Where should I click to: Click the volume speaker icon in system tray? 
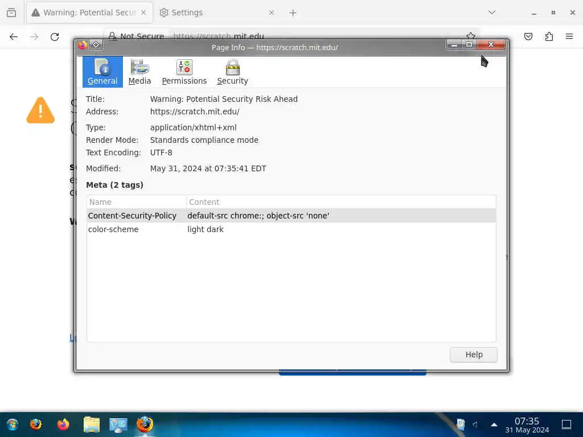pos(475,424)
